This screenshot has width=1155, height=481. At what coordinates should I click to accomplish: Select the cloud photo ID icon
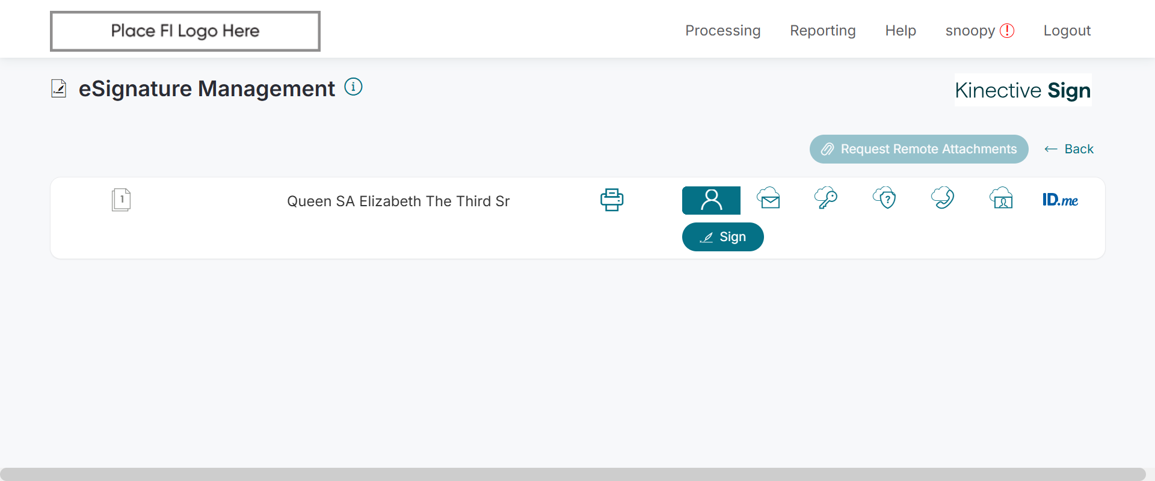[x=1002, y=198]
